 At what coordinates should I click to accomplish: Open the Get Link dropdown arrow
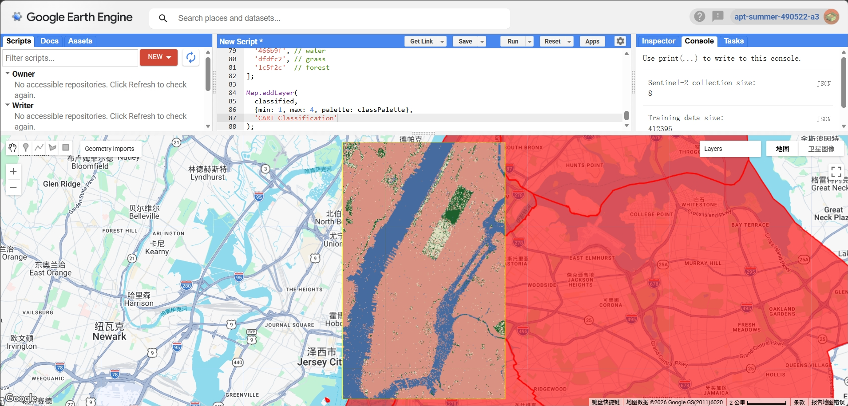point(442,41)
